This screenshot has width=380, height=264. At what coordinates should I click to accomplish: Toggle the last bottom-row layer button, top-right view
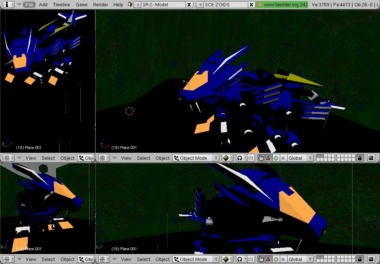click(353, 159)
